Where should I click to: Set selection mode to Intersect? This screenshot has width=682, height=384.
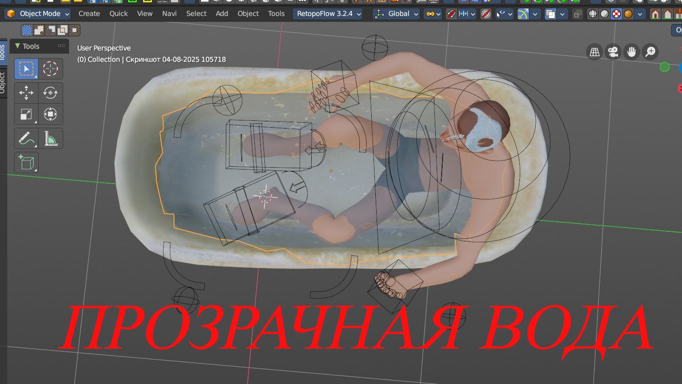(74, 30)
